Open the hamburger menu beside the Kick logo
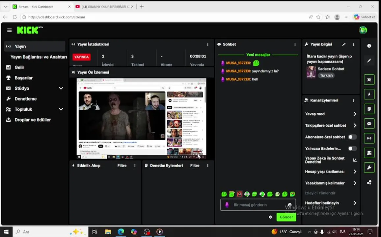The height and width of the screenshot is (237, 381). click(10, 30)
